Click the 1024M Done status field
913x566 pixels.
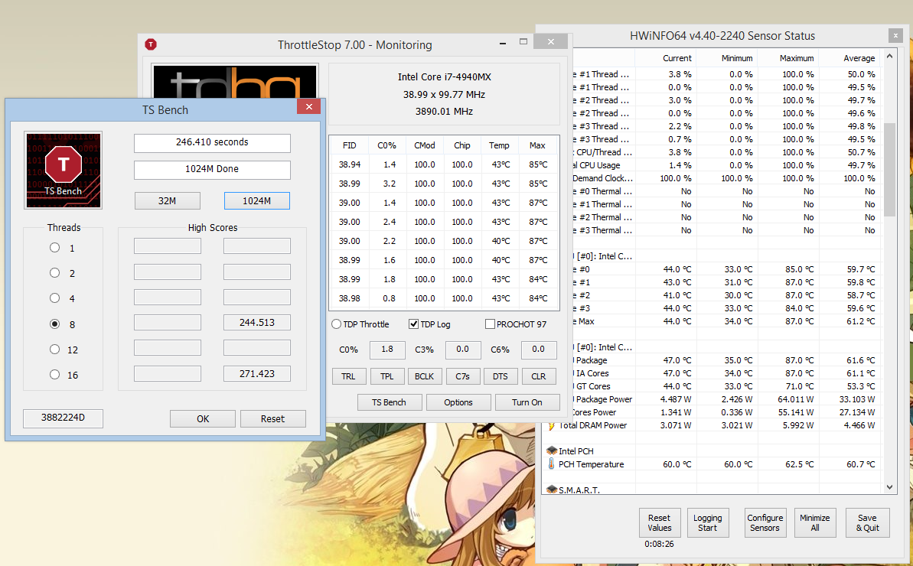pos(212,169)
